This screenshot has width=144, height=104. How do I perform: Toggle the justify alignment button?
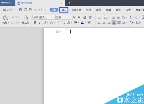[114, 22]
